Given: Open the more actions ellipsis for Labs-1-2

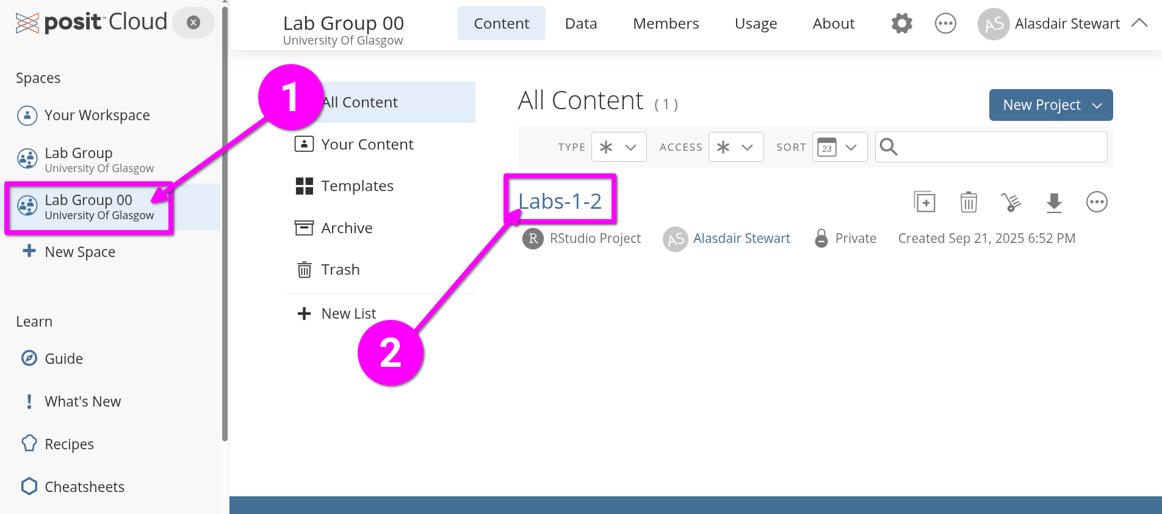Looking at the screenshot, I should tap(1097, 202).
